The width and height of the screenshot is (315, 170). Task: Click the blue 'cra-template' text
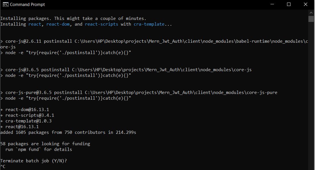click(149, 24)
